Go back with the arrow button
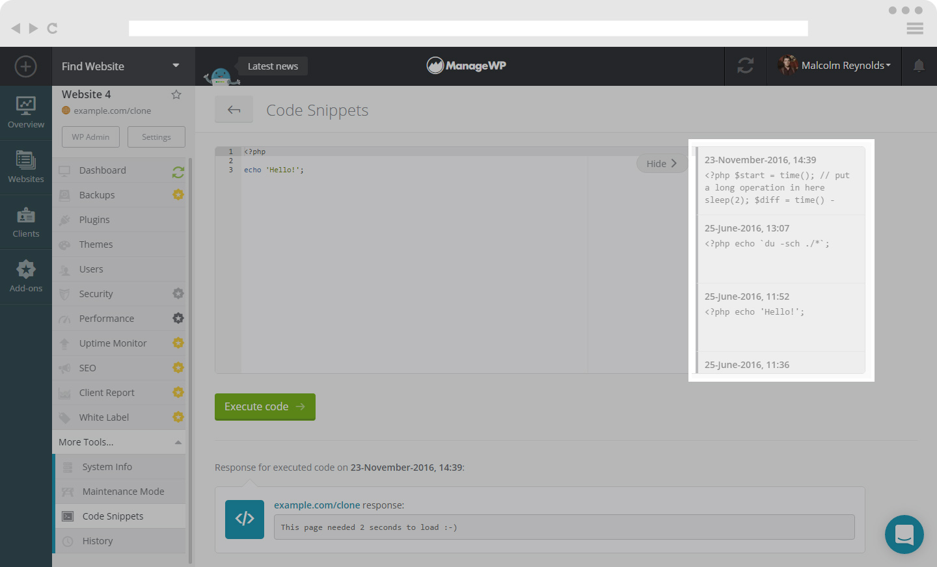 pos(234,110)
